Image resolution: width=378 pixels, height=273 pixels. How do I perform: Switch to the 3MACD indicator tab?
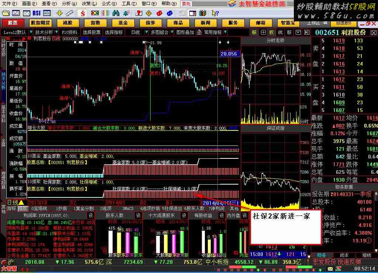click(128, 209)
